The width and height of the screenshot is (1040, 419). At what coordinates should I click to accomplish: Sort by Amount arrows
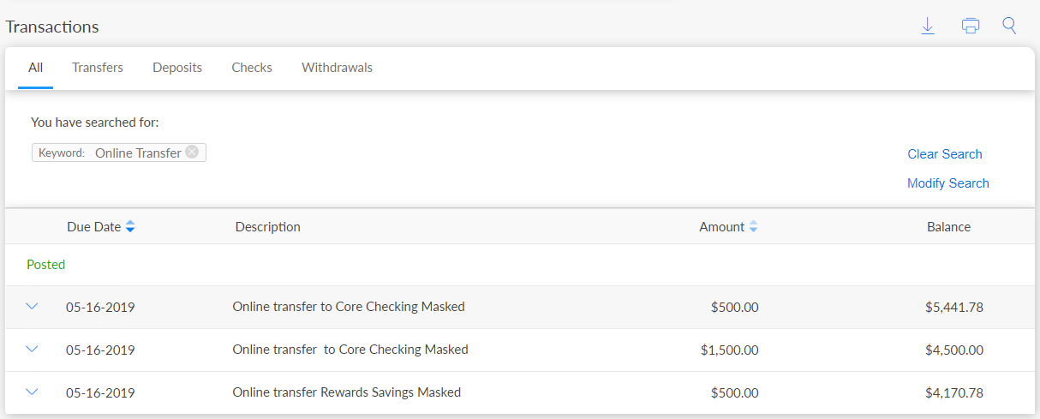(x=753, y=227)
